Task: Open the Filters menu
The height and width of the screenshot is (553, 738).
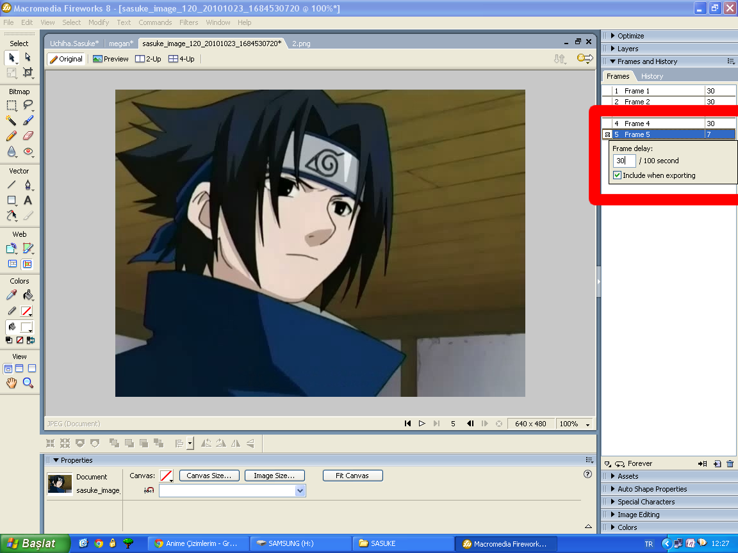Action: pos(188,22)
